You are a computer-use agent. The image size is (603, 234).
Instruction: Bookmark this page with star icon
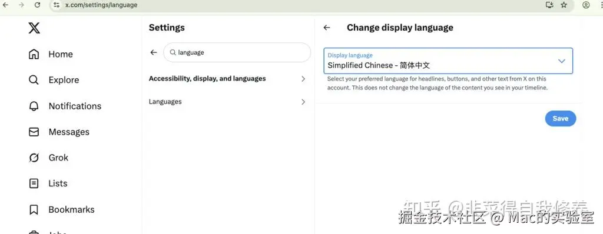pos(564,5)
